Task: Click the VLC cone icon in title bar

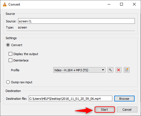Action: coord(5,4)
